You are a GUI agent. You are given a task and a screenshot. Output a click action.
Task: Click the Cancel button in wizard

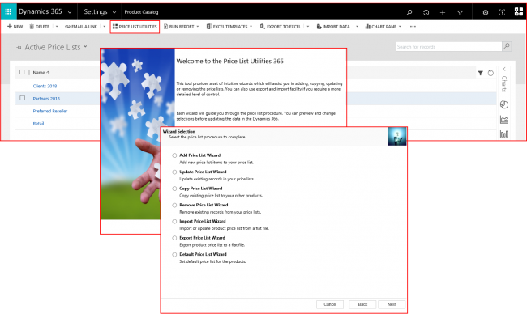click(x=330, y=304)
